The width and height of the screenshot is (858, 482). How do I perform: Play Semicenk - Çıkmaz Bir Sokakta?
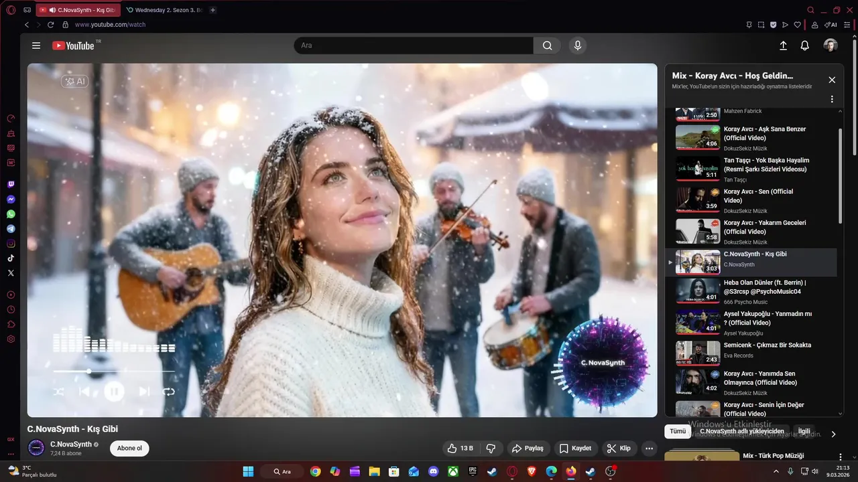pyautogui.click(x=751, y=352)
